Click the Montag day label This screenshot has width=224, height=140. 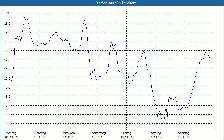(11, 133)
